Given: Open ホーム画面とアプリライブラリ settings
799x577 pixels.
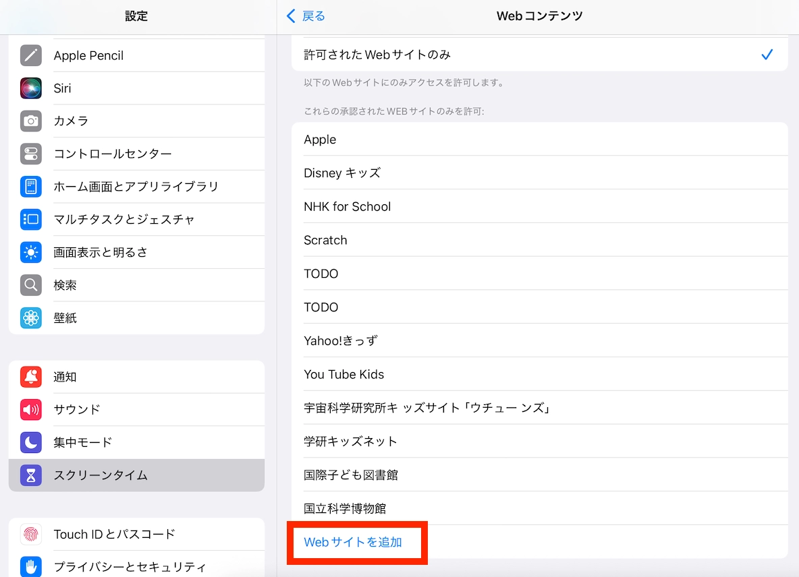Looking at the screenshot, I should tap(136, 187).
